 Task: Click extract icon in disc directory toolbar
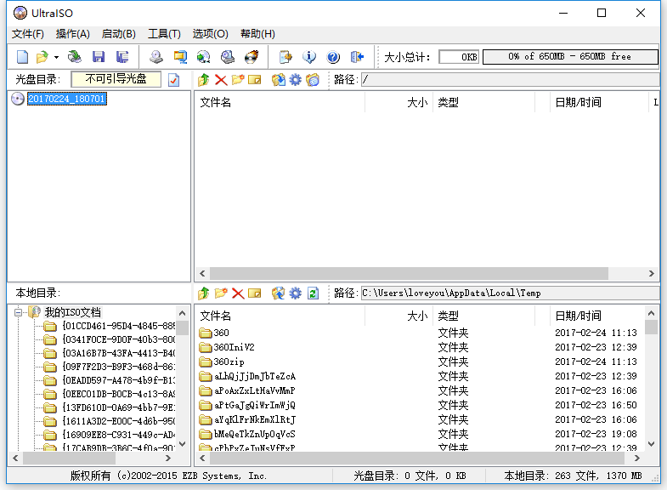point(279,80)
